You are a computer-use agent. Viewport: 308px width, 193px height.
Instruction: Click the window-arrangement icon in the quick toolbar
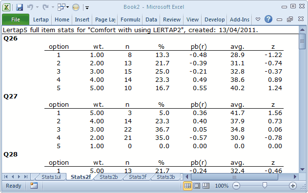pyautogui.click(x=62, y=7)
